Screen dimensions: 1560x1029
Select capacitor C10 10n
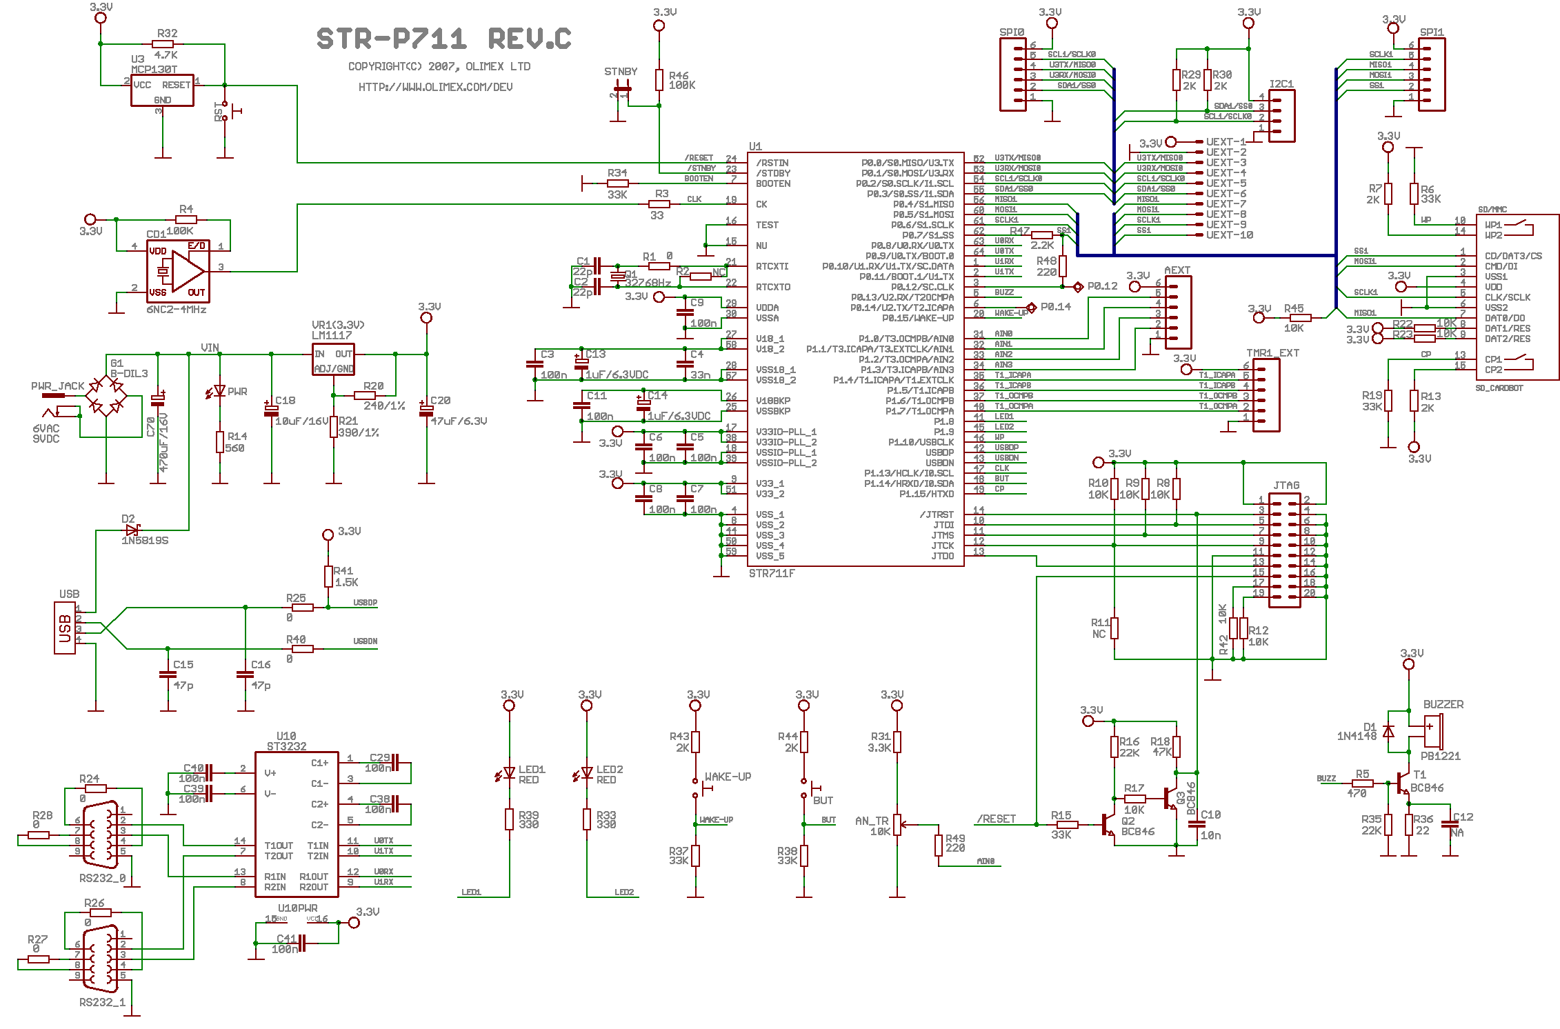1197,825
